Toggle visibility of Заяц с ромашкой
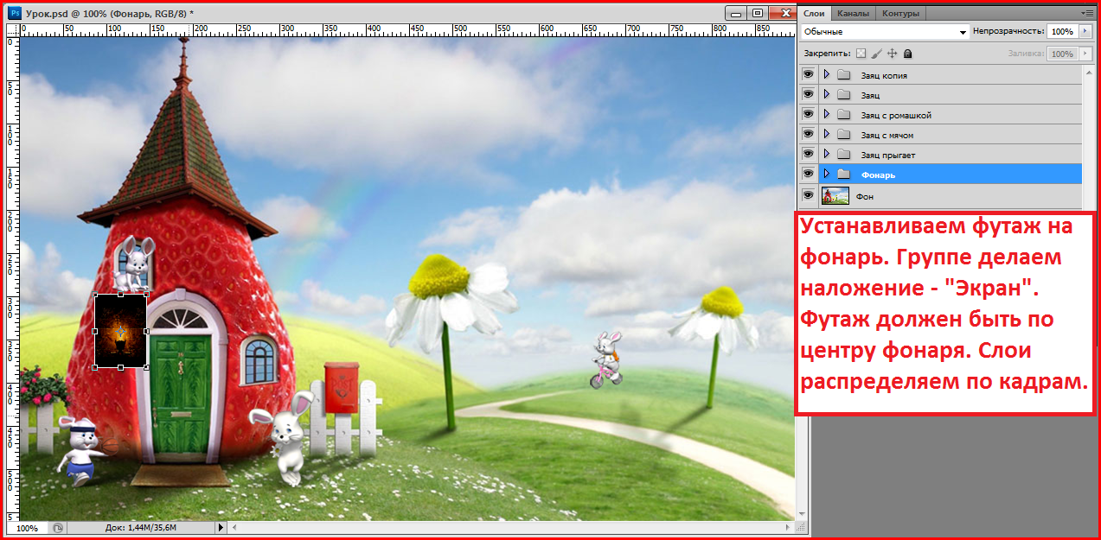 point(808,115)
